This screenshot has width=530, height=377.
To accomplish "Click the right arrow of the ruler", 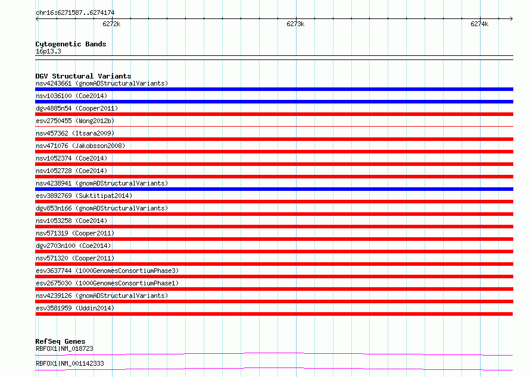I will pyautogui.click(x=511, y=18).
